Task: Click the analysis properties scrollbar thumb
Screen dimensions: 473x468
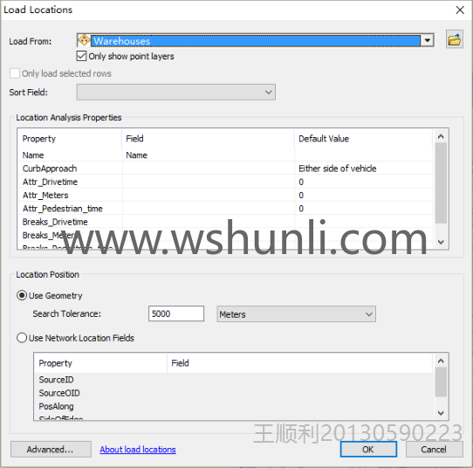Action: tap(441, 183)
